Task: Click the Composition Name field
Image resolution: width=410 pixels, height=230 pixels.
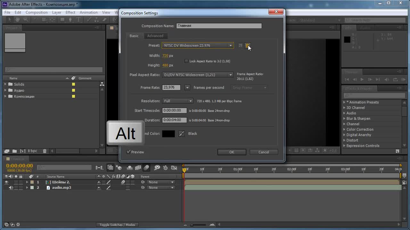Action: point(219,26)
